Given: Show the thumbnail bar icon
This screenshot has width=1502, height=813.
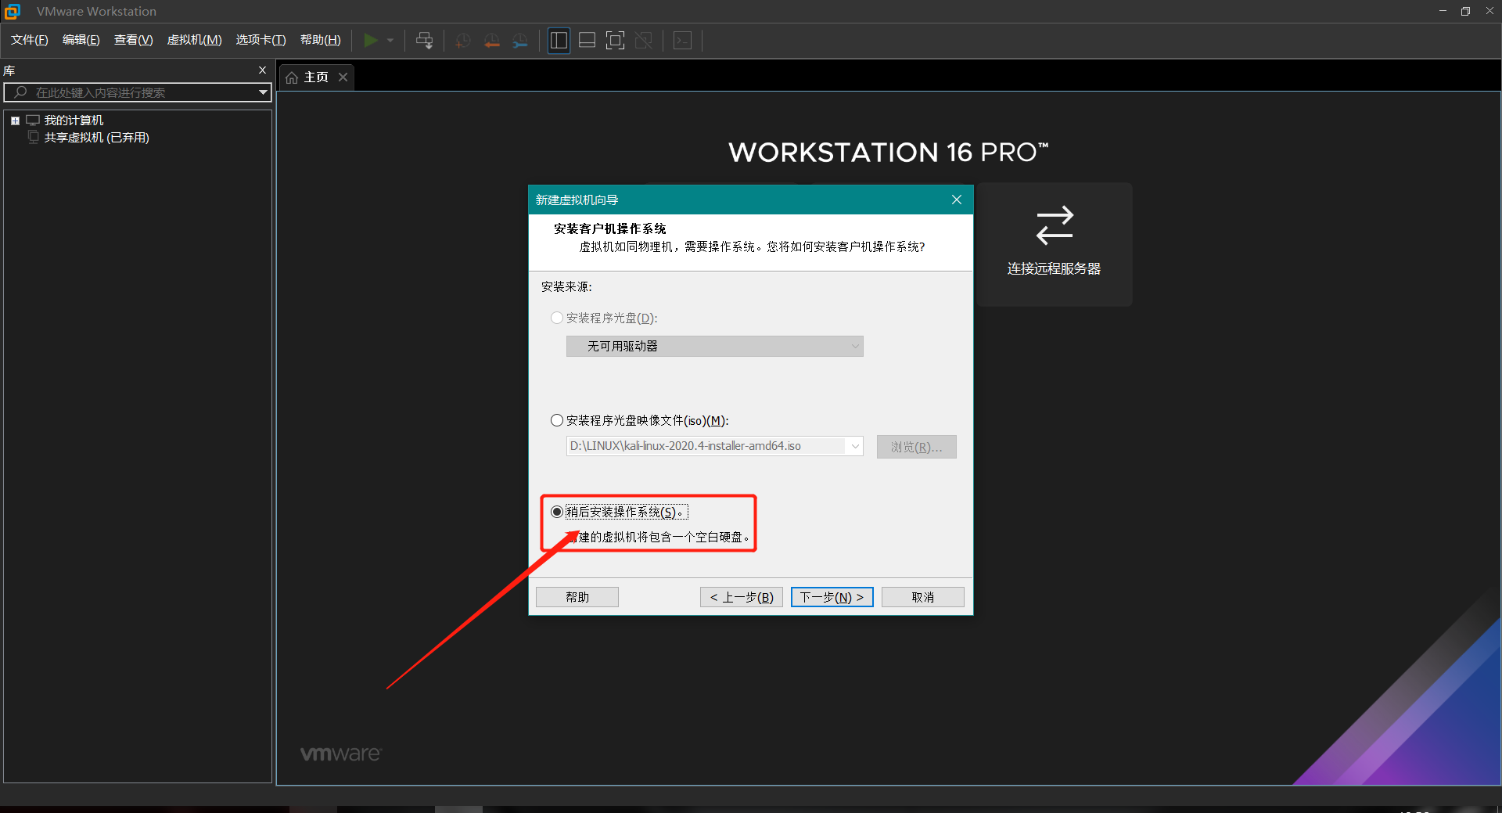Looking at the screenshot, I should (587, 40).
